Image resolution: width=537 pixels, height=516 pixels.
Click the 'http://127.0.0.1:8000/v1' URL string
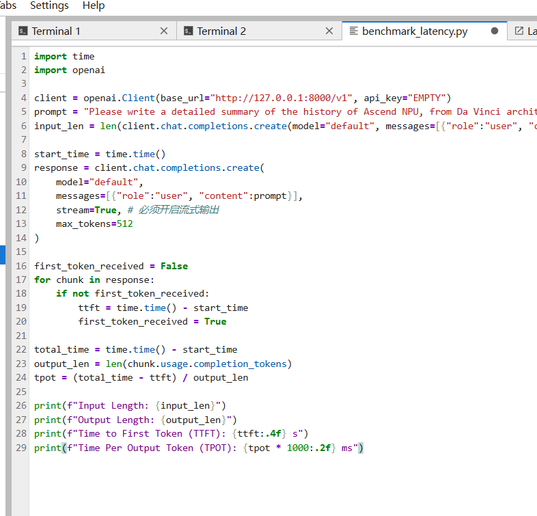[281, 98]
